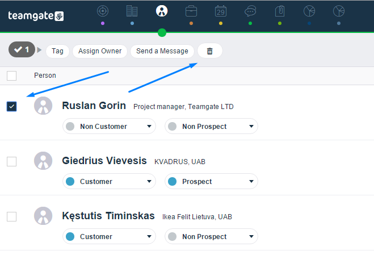Delete selected contact with trash icon
374x255 pixels.
tap(209, 51)
